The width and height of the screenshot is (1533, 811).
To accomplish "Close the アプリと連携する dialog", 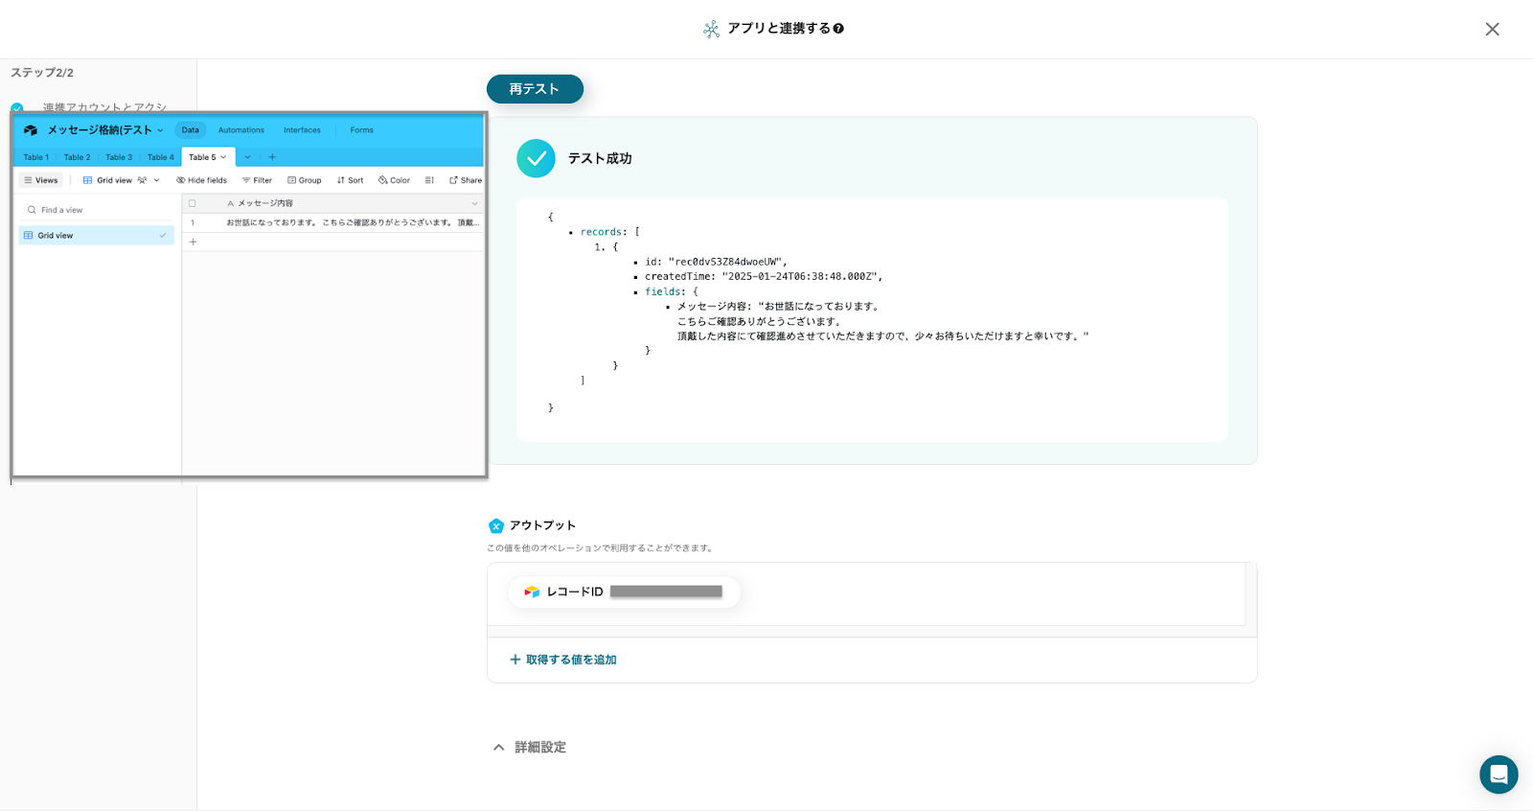I will point(1492,30).
